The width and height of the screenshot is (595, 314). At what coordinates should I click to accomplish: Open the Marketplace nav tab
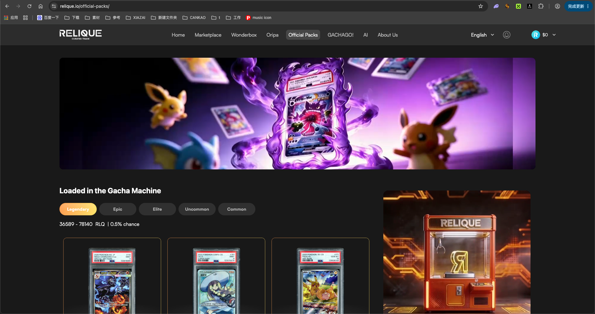click(x=208, y=35)
